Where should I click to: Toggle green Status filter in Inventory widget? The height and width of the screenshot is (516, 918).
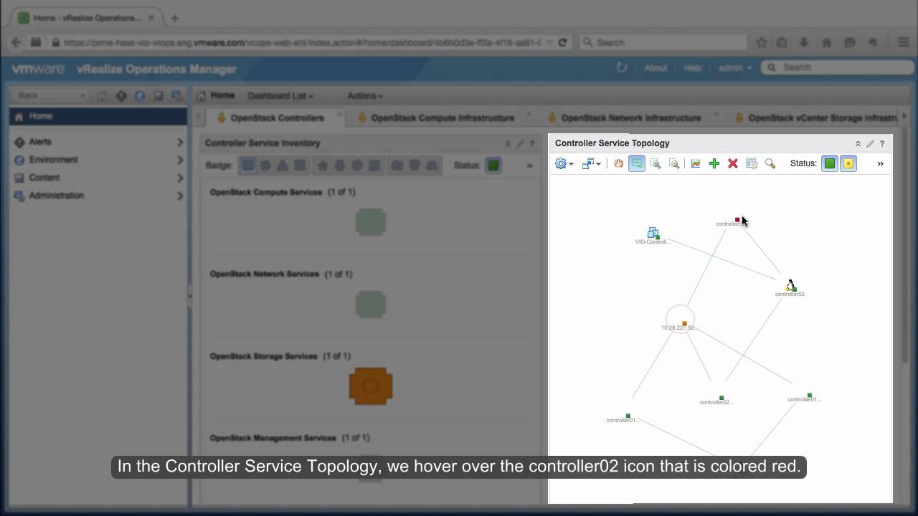(x=493, y=166)
